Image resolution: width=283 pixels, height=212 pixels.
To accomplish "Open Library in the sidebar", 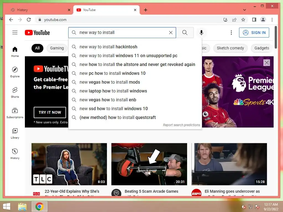I will [15, 133].
